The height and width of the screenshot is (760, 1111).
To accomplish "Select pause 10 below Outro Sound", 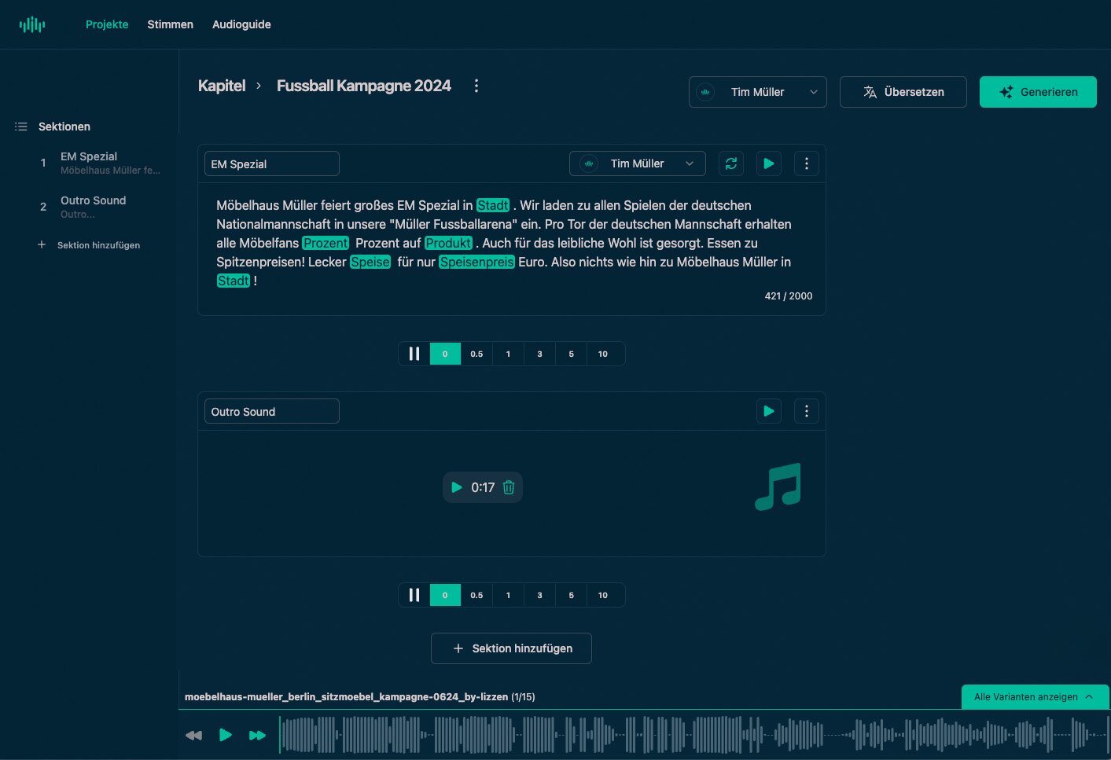I will point(603,595).
